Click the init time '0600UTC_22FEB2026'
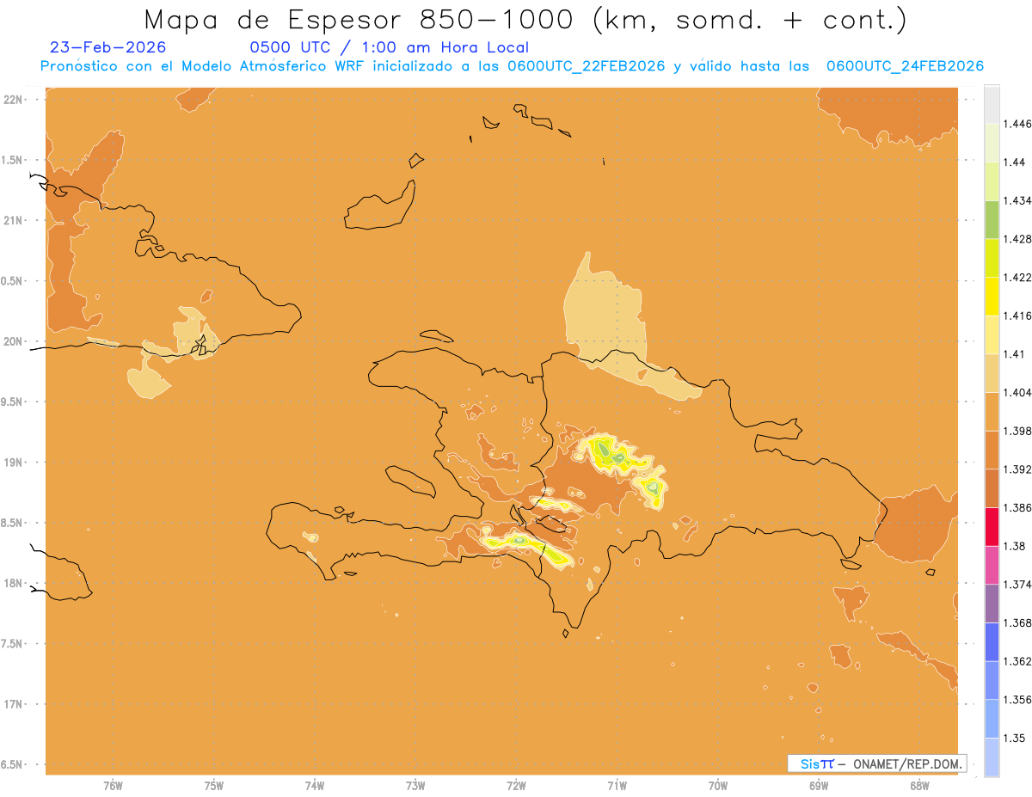The width and height of the screenshot is (1032, 797). point(587,66)
